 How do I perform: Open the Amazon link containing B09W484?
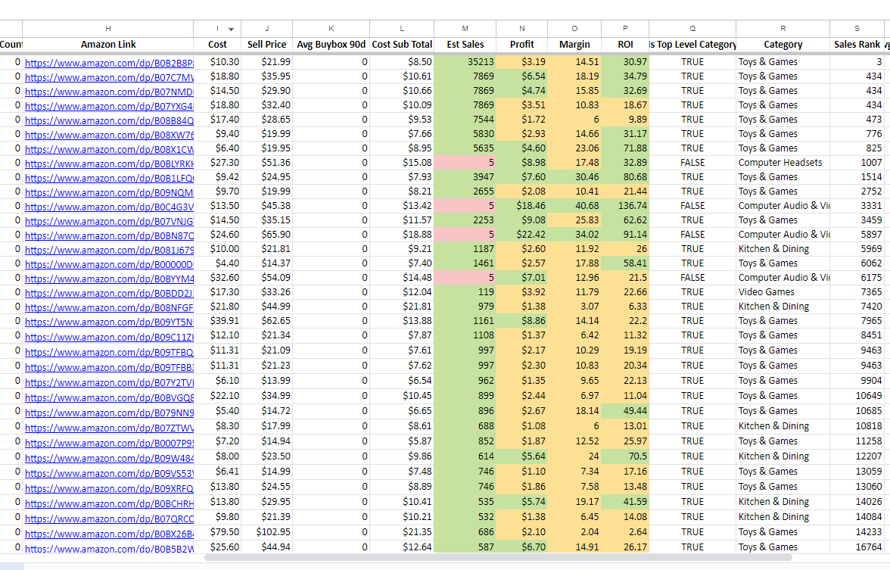coord(109,457)
